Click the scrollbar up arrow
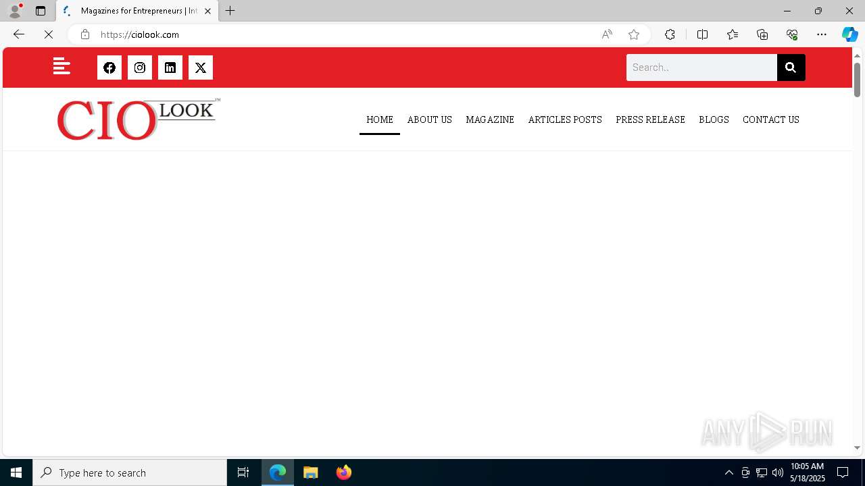Screen dimensions: 865x486 pyautogui.click(x=857, y=55)
